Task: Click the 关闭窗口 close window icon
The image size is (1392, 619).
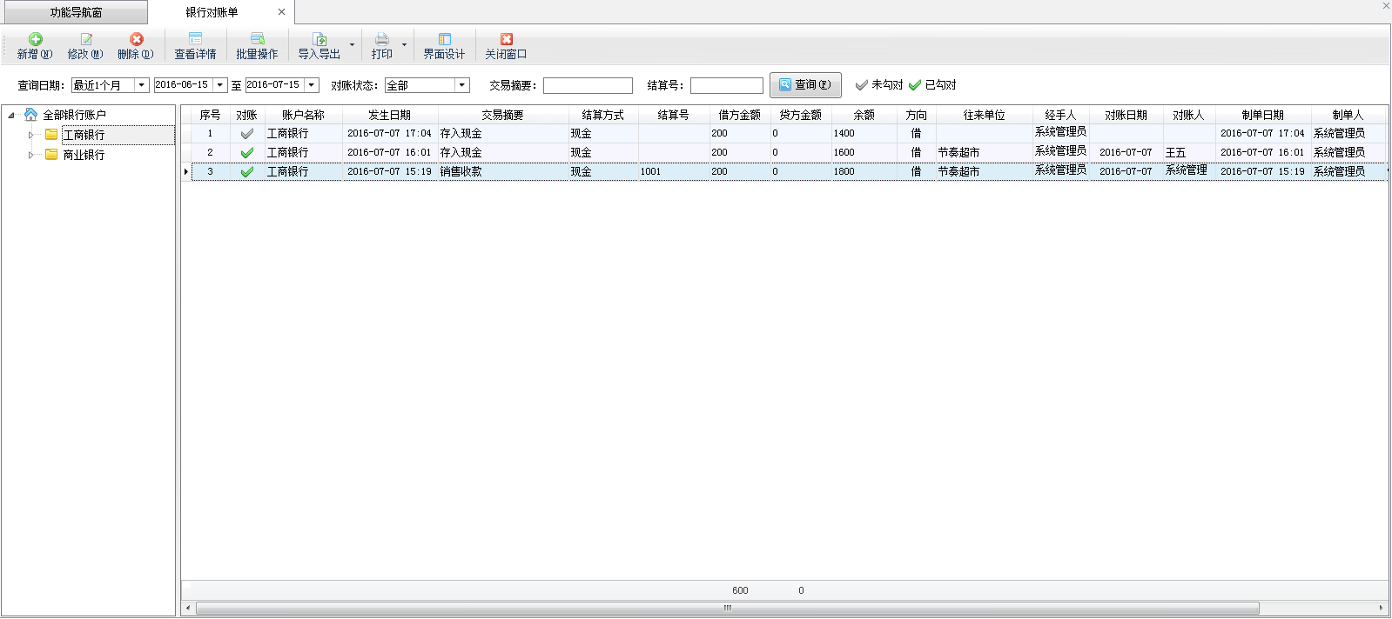Action: pyautogui.click(x=506, y=40)
